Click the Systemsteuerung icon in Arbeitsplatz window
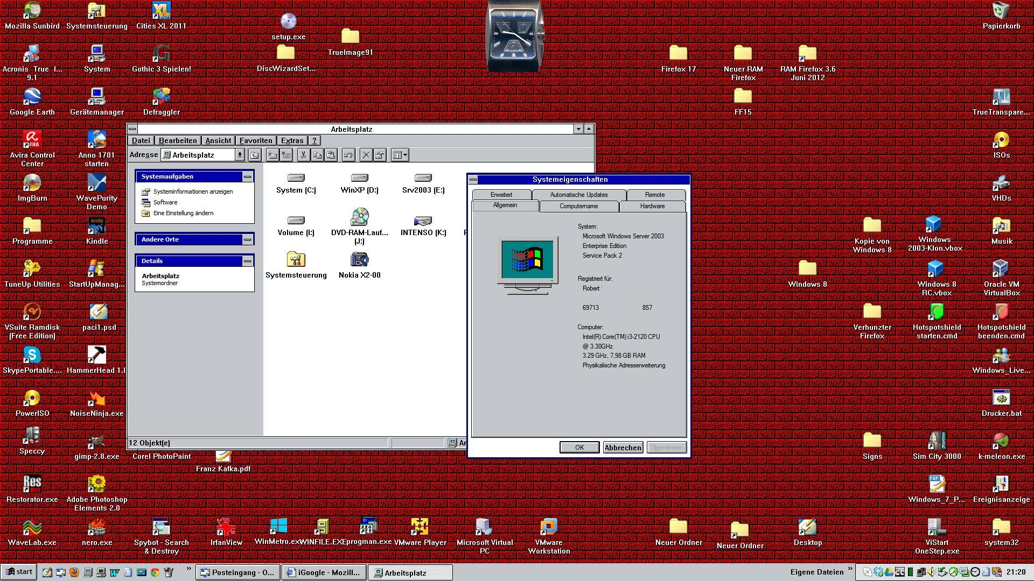Image resolution: width=1034 pixels, height=581 pixels. [296, 260]
